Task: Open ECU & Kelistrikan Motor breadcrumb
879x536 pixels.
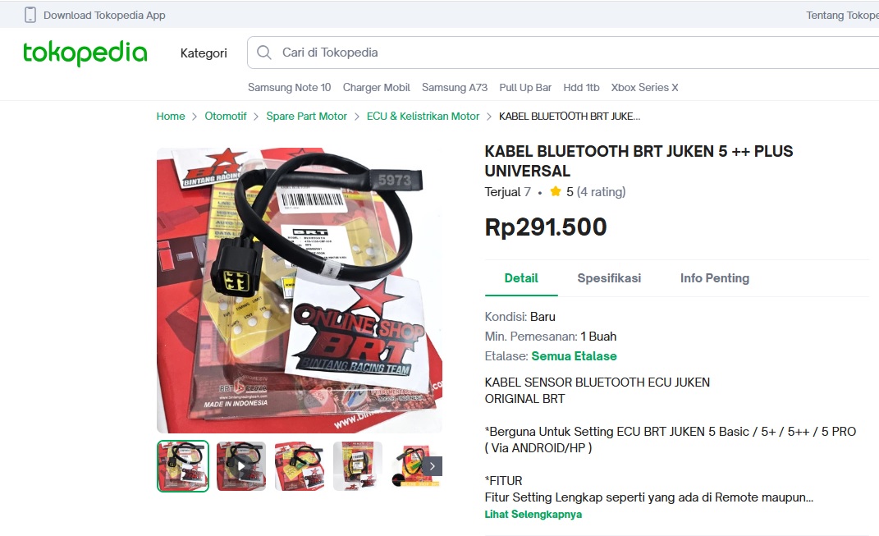Action: [x=423, y=116]
